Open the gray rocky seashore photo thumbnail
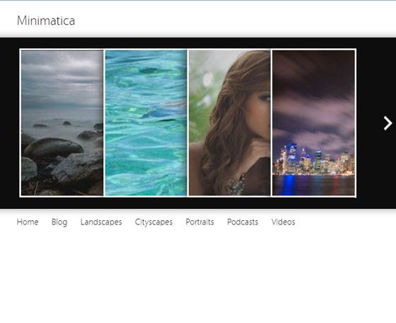 tap(62, 123)
